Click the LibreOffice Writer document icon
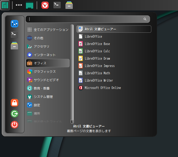This screenshot has width=178, height=157. pyautogui.click(x=81, y=80)
